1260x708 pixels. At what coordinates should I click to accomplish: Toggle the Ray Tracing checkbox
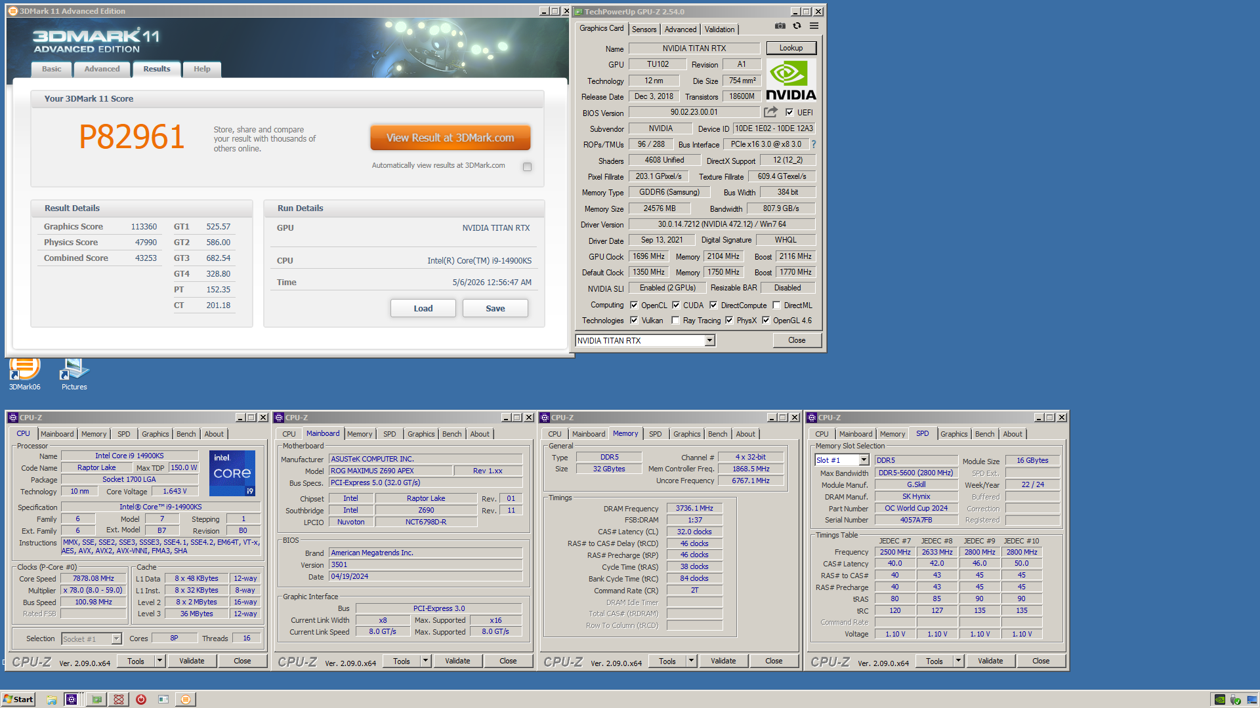(x=675, y=320)
